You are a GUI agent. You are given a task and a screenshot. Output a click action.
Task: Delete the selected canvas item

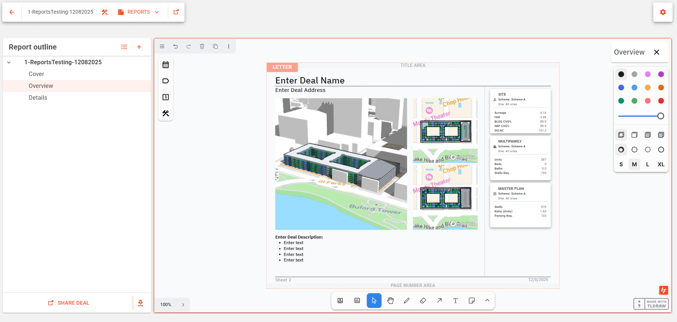(x=202, y=47)
